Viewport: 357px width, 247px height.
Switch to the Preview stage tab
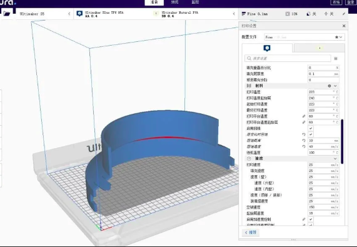[x=174, y=2]
